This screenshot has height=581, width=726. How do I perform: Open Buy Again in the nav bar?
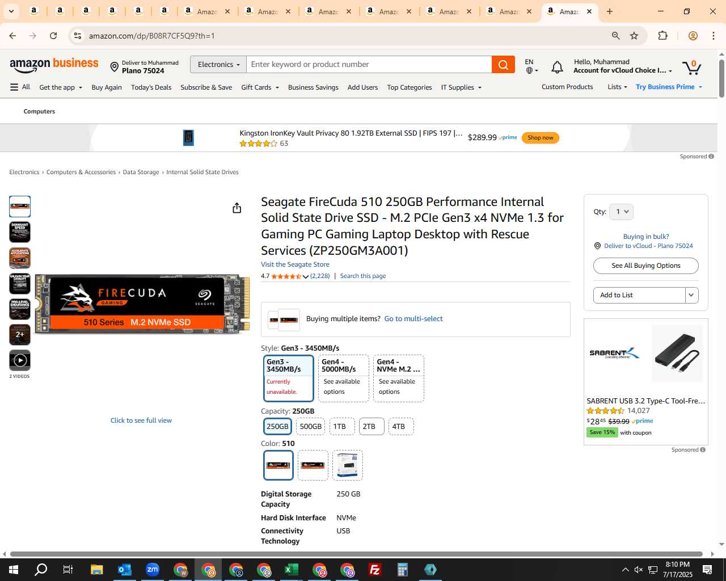(107, 87)
